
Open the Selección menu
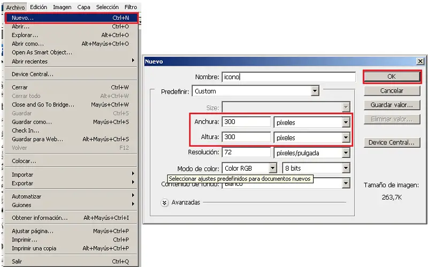(x=108, y=7)
